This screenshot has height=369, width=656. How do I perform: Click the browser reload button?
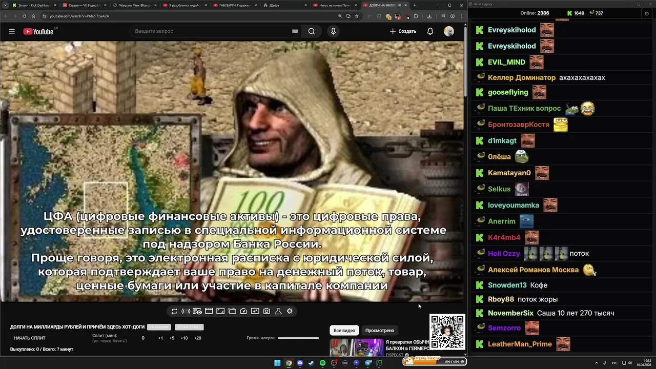click(x=24, y=16)
